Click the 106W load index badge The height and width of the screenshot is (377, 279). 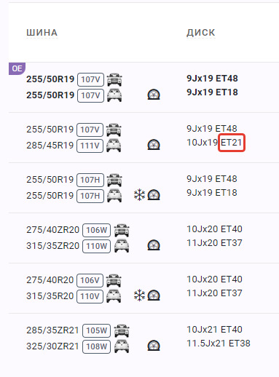(96, 230)
